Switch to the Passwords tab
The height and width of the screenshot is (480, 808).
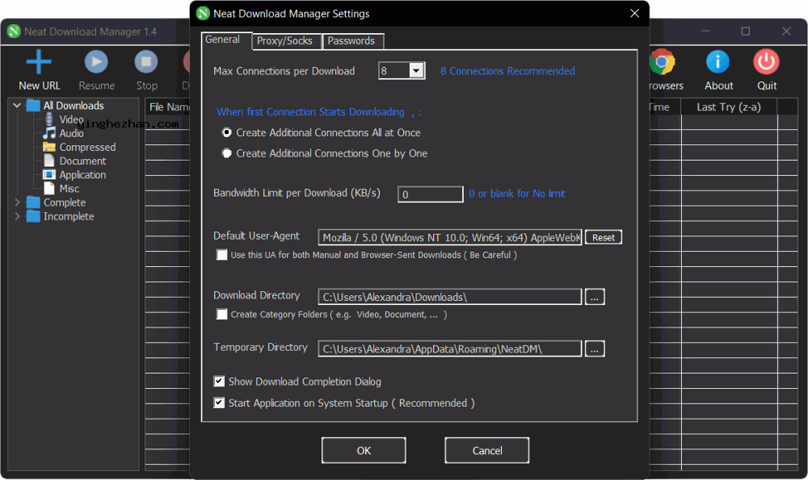(352, 41)
